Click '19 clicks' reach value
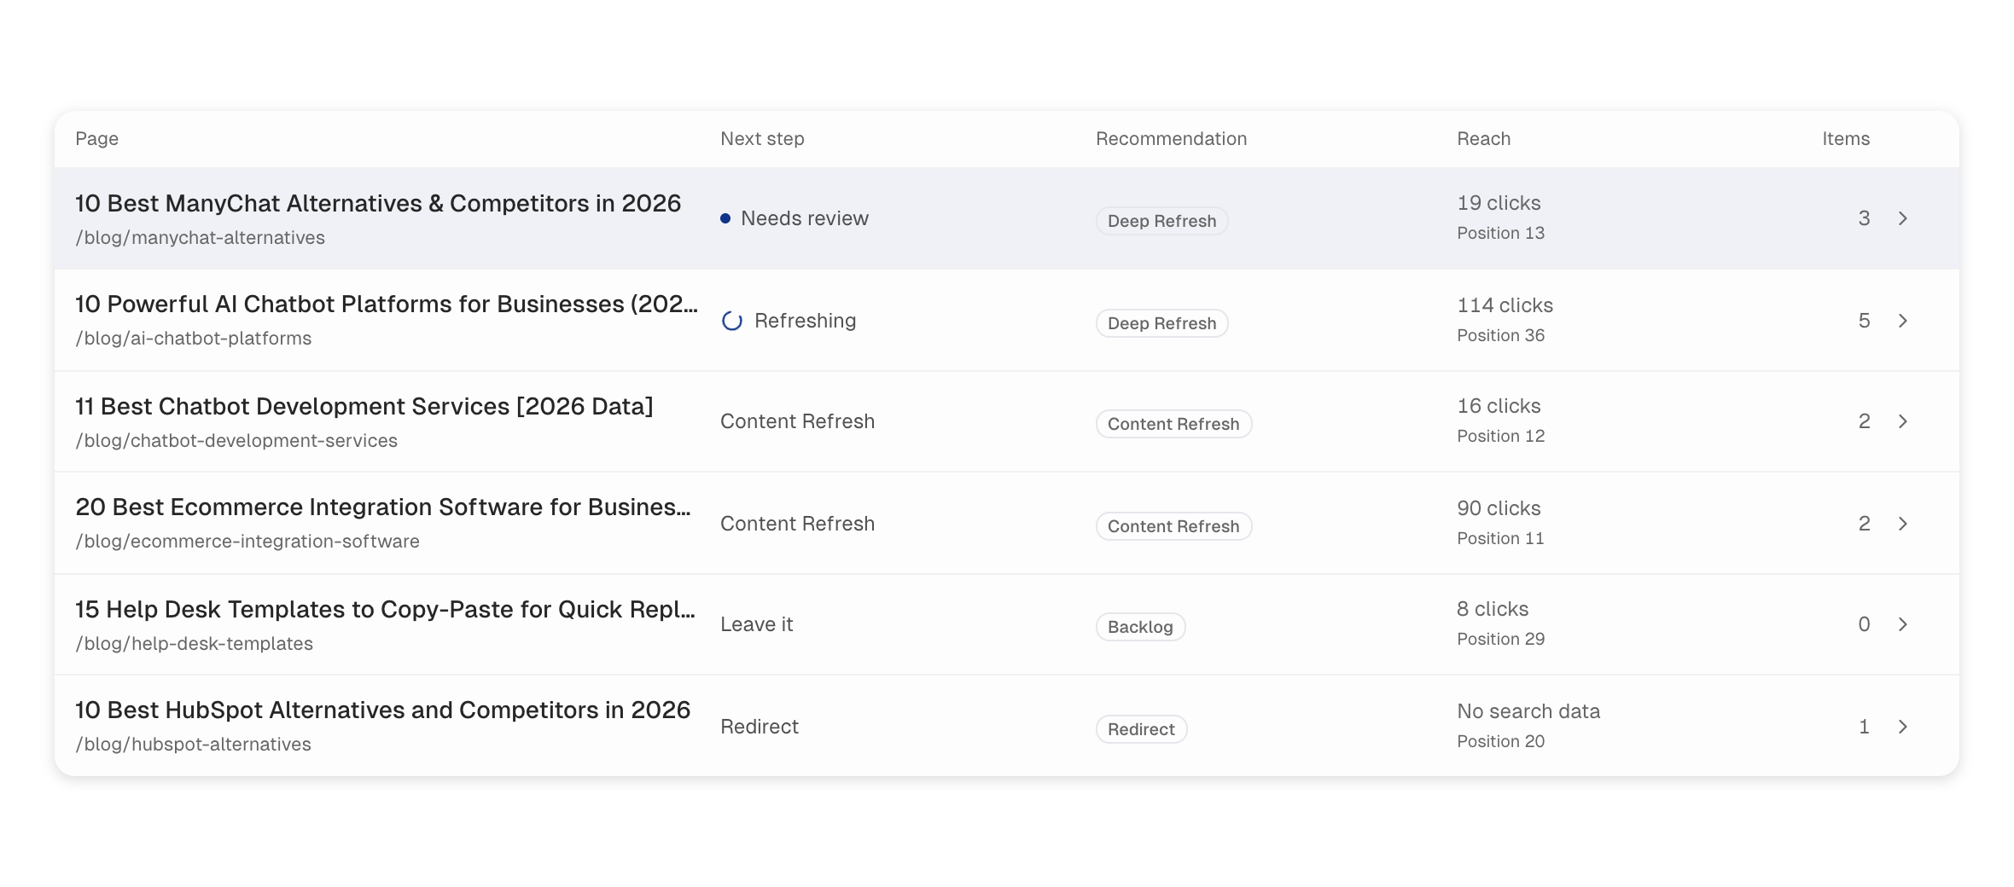This screenshot has width=2014, height=887. [x=1499, y=203]
